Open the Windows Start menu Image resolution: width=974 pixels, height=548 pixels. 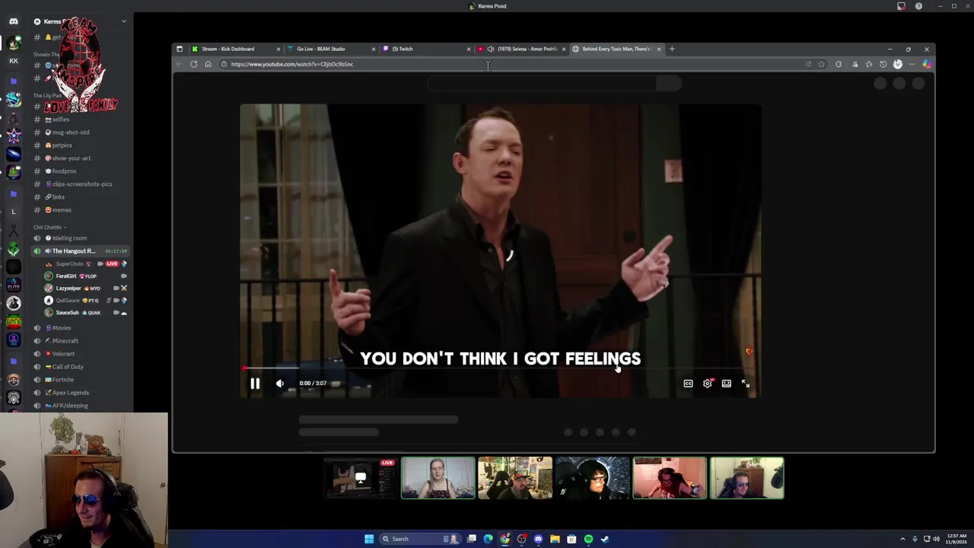point(369,539)
